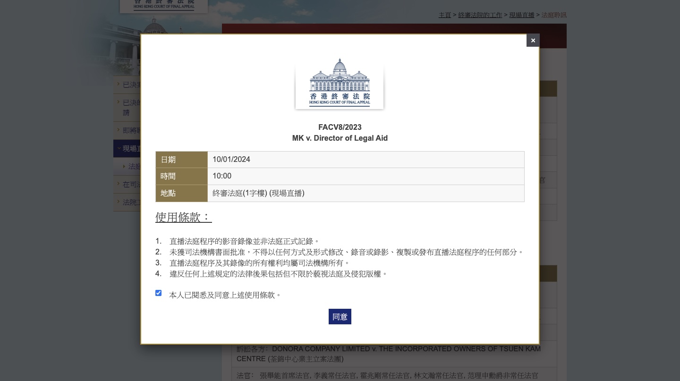Expand the 已決案 sidebar chevron

(119, 85)
